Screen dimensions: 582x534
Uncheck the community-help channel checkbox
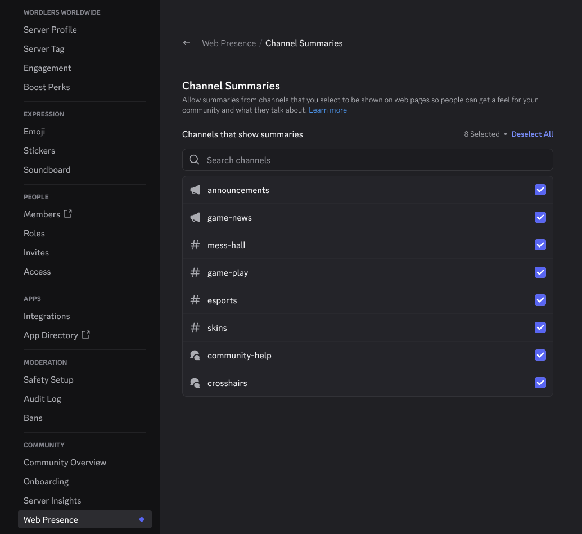(x=540, y=354)
